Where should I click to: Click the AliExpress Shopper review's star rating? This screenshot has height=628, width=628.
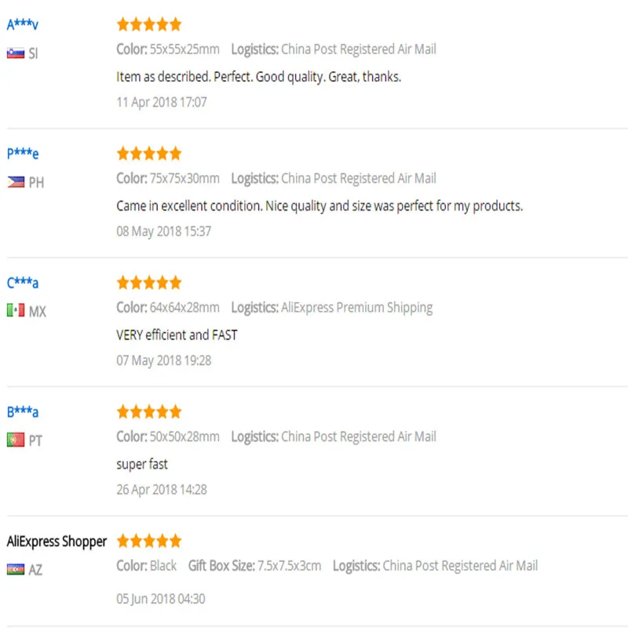[148, 541]
